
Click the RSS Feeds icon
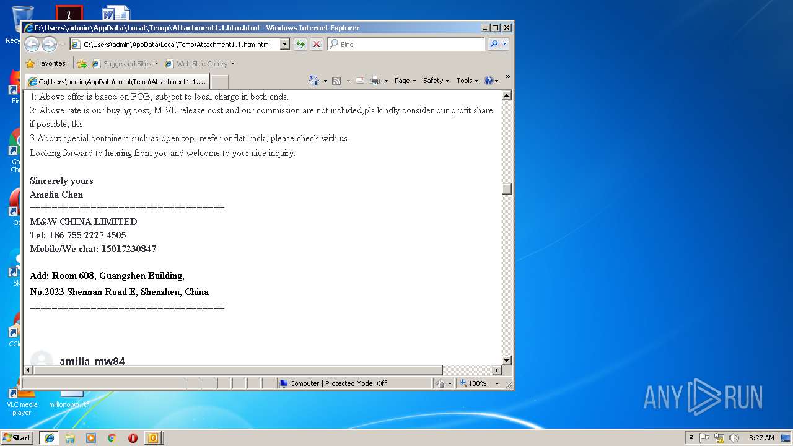coord(336,81)
